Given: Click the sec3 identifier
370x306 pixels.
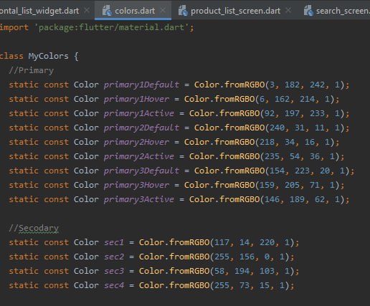Looking at the screenshot, I should click(114, 271).
